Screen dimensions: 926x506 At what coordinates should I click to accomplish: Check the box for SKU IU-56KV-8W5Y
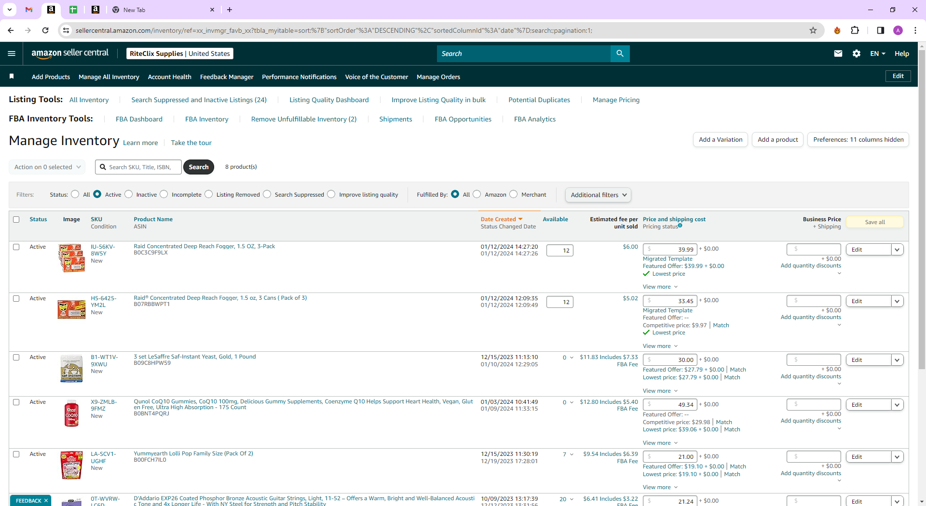[x=16, y=247]
